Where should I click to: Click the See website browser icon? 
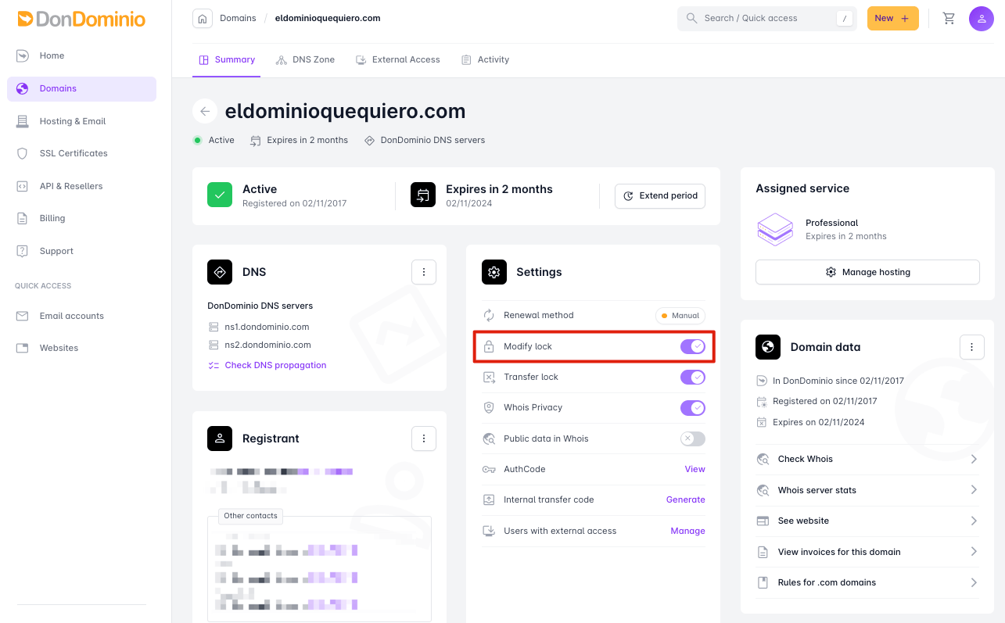tap(763, 521)
